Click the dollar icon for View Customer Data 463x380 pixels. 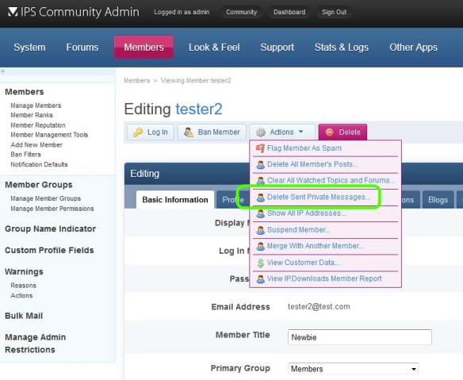click(x=260, y=263)
